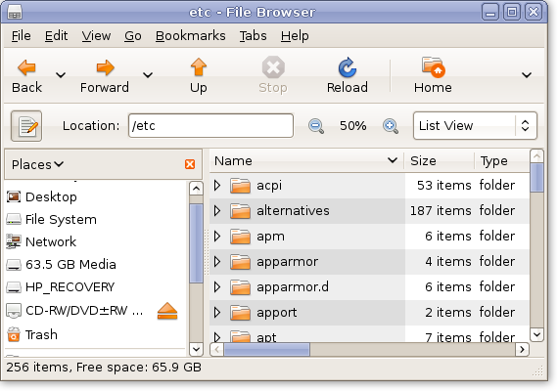Select the apport folder icon
This screenshot has height=391, width=558.
tap(240, 313)
